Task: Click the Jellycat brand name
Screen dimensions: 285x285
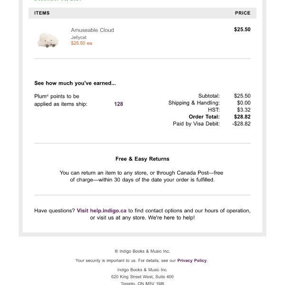Action: 78,37
